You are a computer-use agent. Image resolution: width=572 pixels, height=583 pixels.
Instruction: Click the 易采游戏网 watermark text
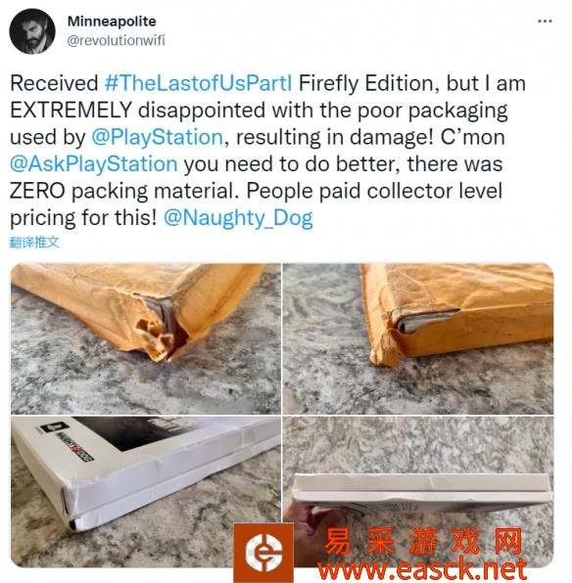(x=423, y=541)
